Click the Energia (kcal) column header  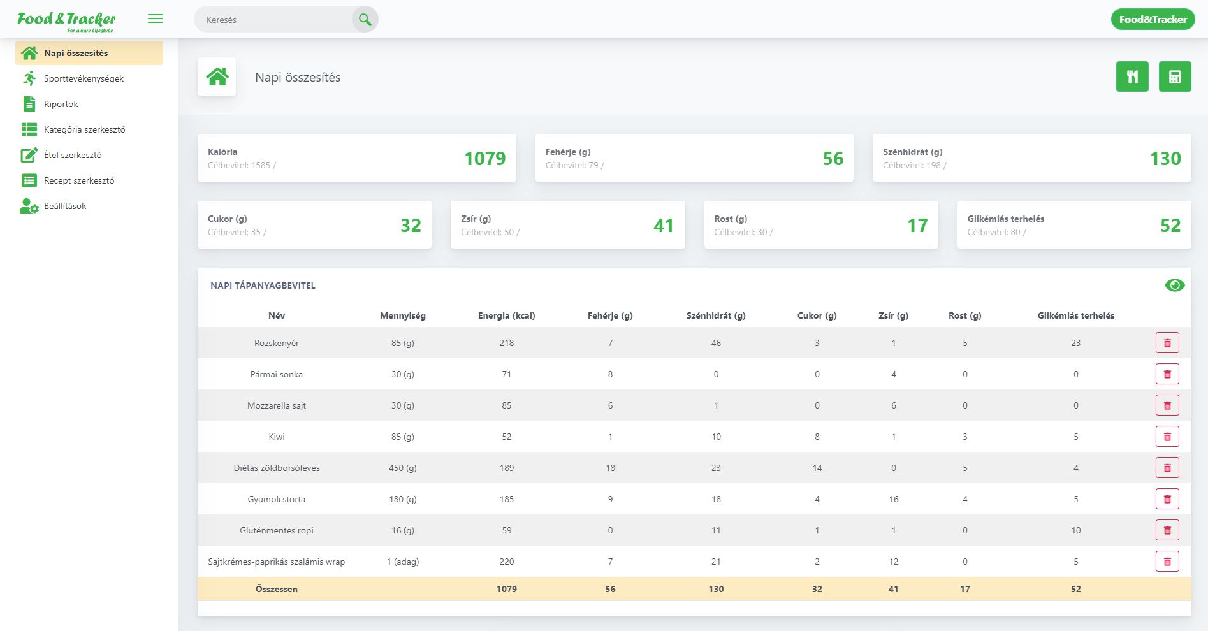pyautogui.click(x=507, y=315)
